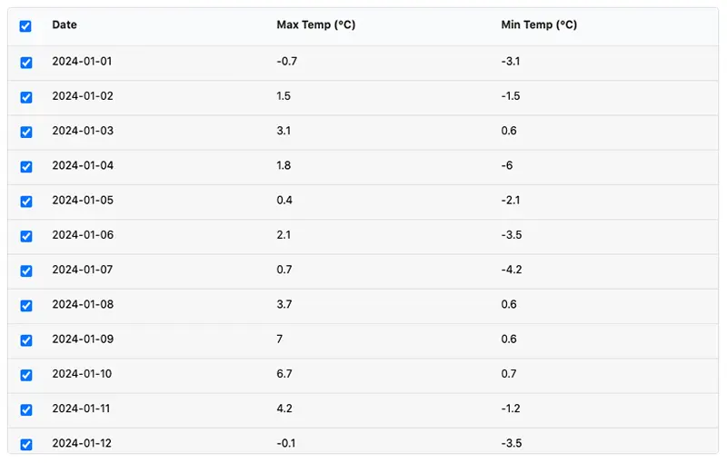
Task: Select the date cell 2024-01-10
Action: coord(82,374)
